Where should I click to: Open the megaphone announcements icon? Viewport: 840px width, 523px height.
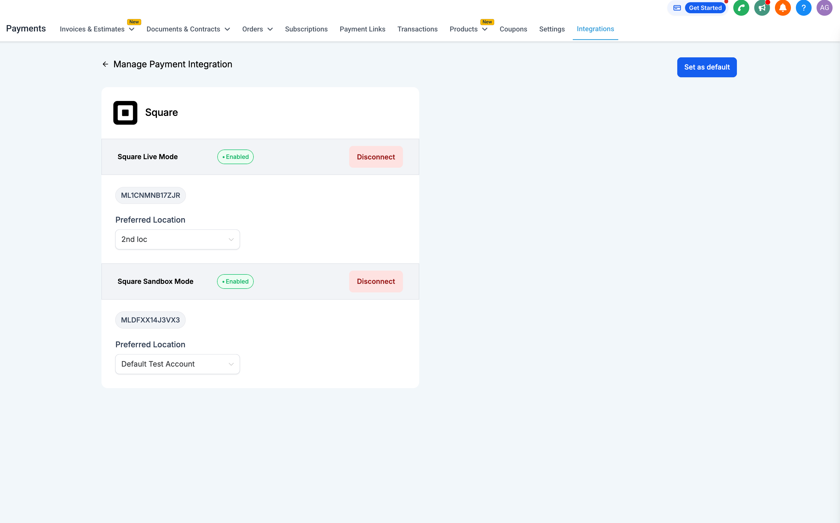[761, 8]
